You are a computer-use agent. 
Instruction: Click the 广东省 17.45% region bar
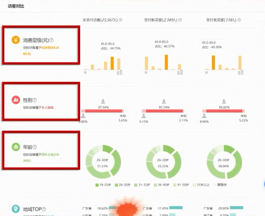coord(176,208)
